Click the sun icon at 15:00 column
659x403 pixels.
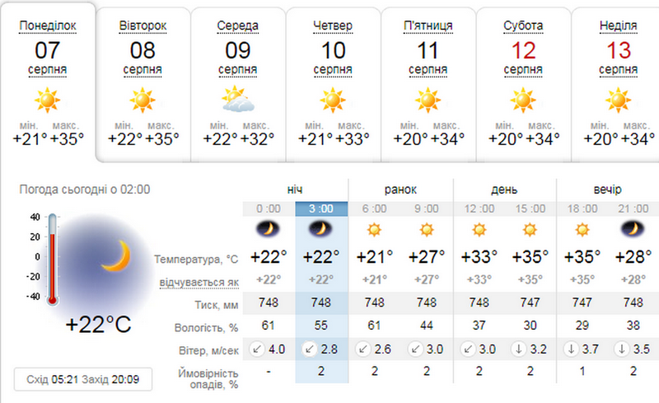tap(530, 228)
